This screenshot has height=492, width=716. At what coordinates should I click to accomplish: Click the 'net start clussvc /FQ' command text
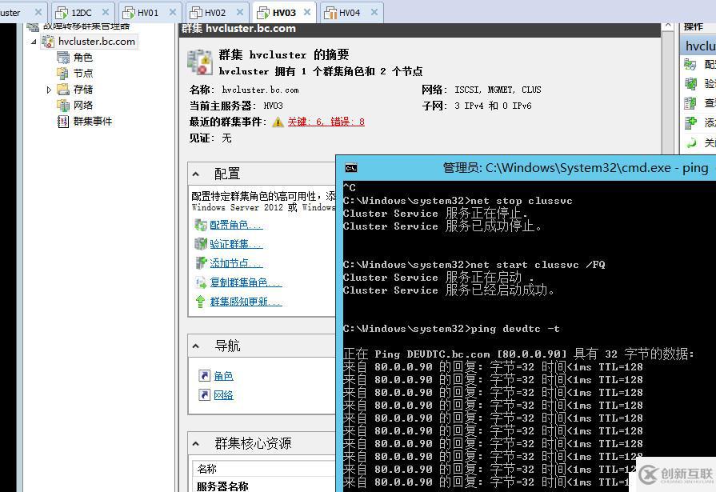538,265
